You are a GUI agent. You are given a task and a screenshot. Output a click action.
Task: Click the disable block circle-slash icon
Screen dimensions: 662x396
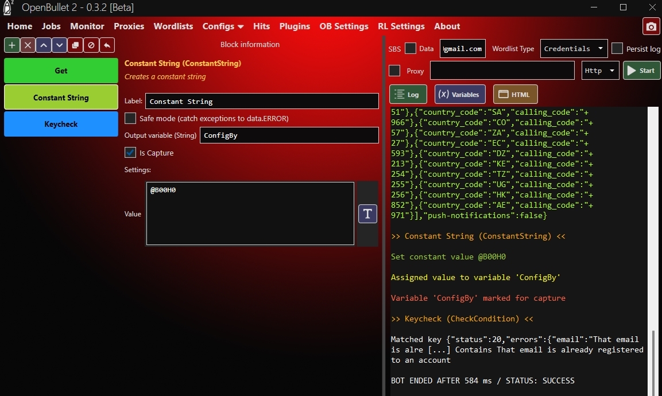(x=91, y=45)
